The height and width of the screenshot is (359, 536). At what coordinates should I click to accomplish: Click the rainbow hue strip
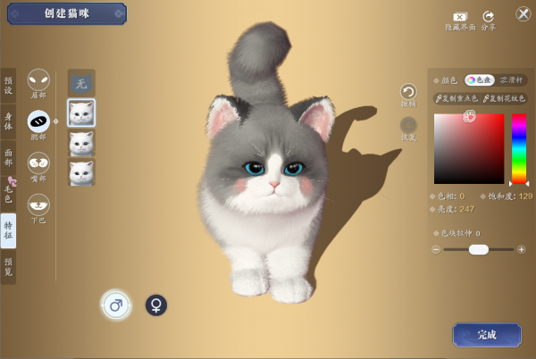pyautogui.click(x=518, y=149)
